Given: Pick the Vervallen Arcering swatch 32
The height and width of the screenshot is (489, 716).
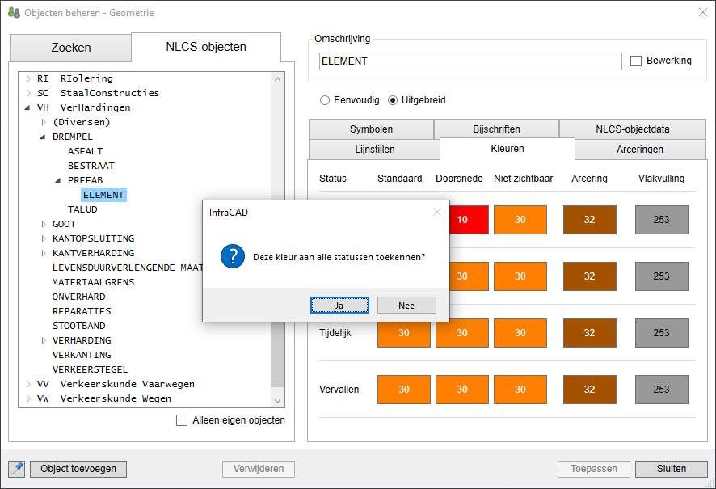Looking at the screenshot, I should coord(589,390).
